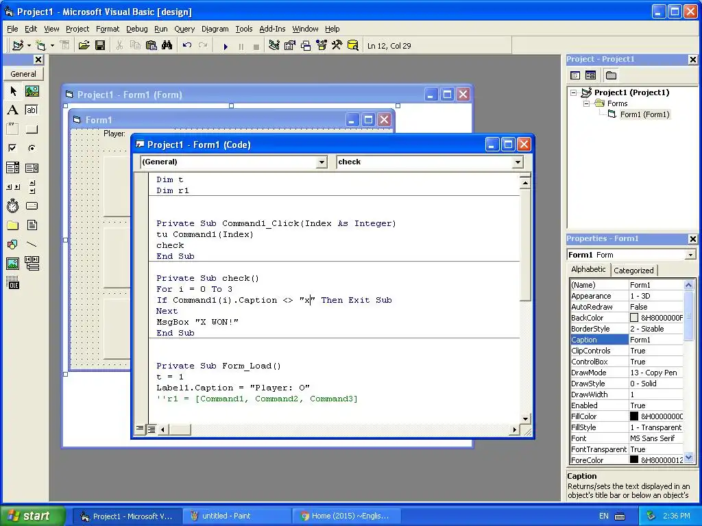Select the Data control tool in toolbox
Image resolution: width=702 pixels, height=526 pixels.
32,264
